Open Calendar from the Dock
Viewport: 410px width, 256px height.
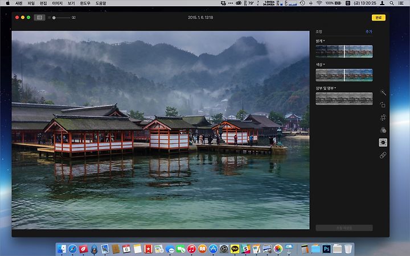pos(126,249)
